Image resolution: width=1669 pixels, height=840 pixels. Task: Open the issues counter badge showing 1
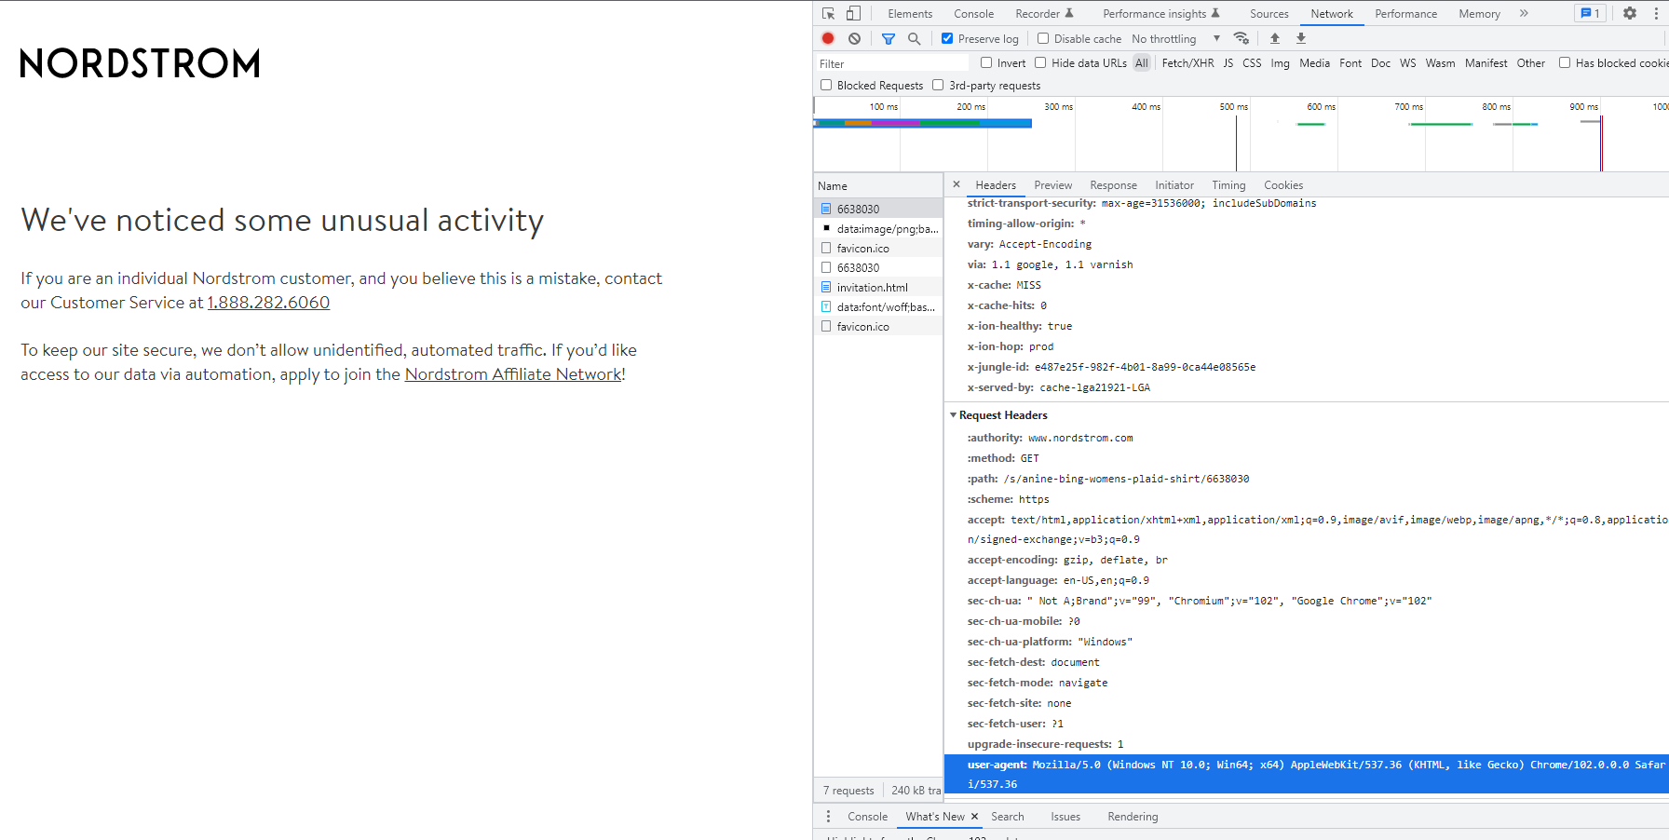tap(1590, 13)
